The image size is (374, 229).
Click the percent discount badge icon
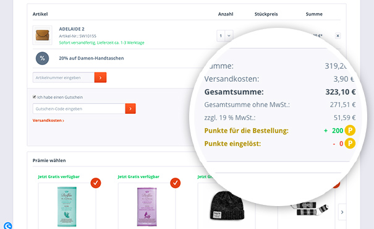(x=42, y=58)
